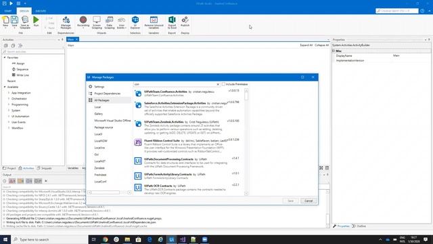Select the Zendesk package feed
This screenshot has height=244, width=433.
click(x=99, y=168)
